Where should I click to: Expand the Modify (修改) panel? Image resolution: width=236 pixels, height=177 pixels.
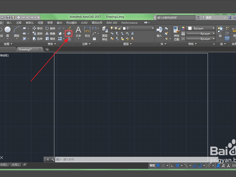pyautogui.click(x=52, y=44)
